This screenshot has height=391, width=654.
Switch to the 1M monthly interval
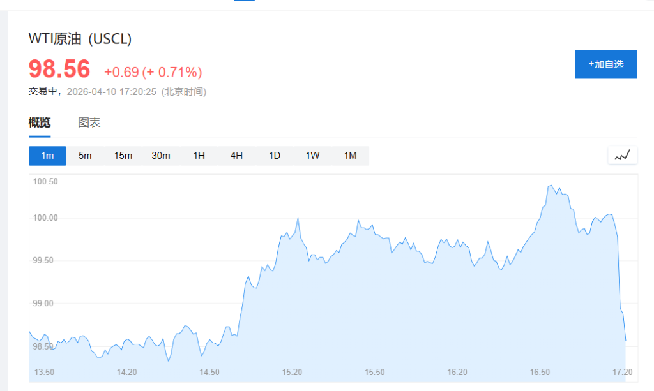click(350, 156)
